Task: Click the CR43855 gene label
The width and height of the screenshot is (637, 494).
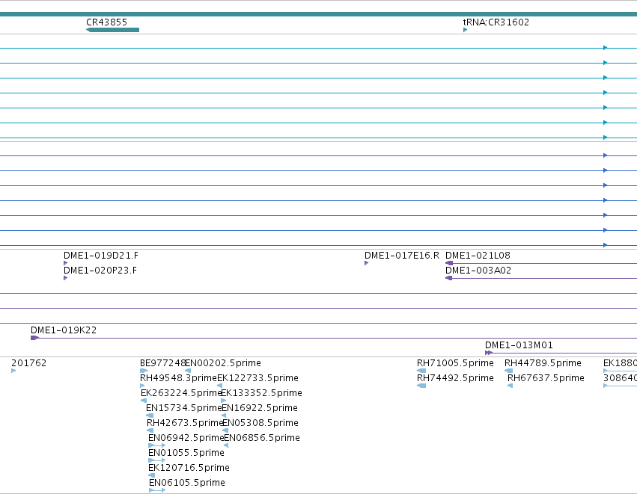Action: coord(106,22)
